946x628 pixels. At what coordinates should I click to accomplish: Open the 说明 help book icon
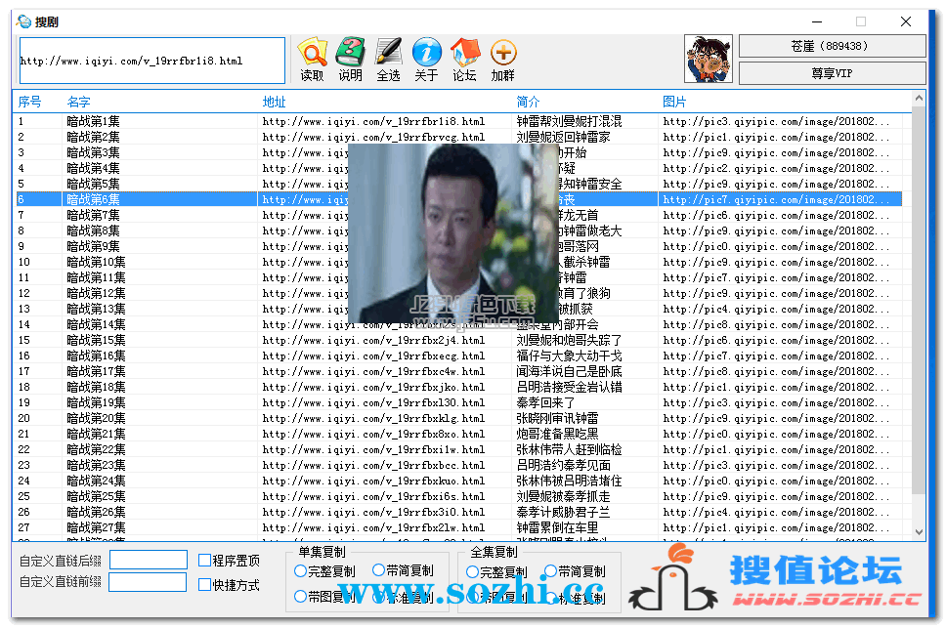pyautogui.click(x=350, y=53)
